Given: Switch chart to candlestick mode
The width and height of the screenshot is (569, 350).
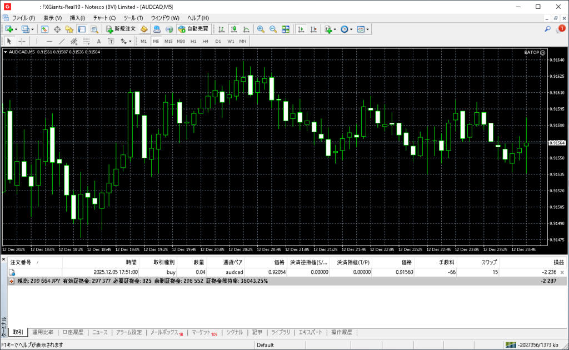Looking at the screenshot, I should (x=233, y=29).
